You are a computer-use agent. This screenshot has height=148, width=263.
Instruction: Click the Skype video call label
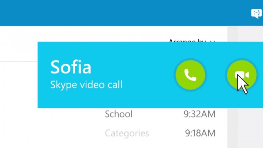point(86,85)
